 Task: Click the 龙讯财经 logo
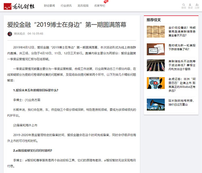point(19,6)
